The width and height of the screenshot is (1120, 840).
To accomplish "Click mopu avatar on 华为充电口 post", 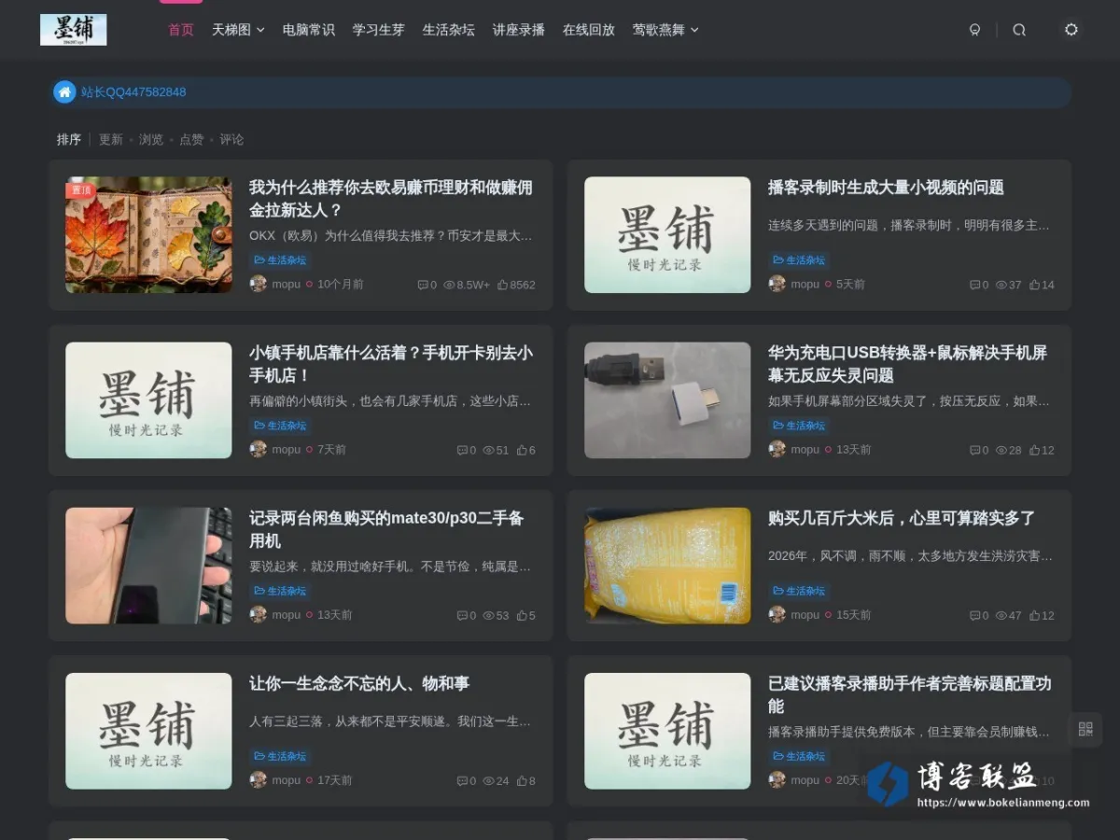I will tap(777, 449).
